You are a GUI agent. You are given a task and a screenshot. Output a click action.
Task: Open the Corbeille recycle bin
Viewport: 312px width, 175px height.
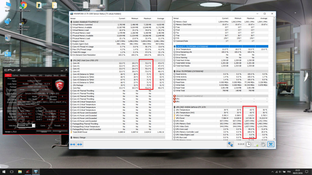[8, 39]
